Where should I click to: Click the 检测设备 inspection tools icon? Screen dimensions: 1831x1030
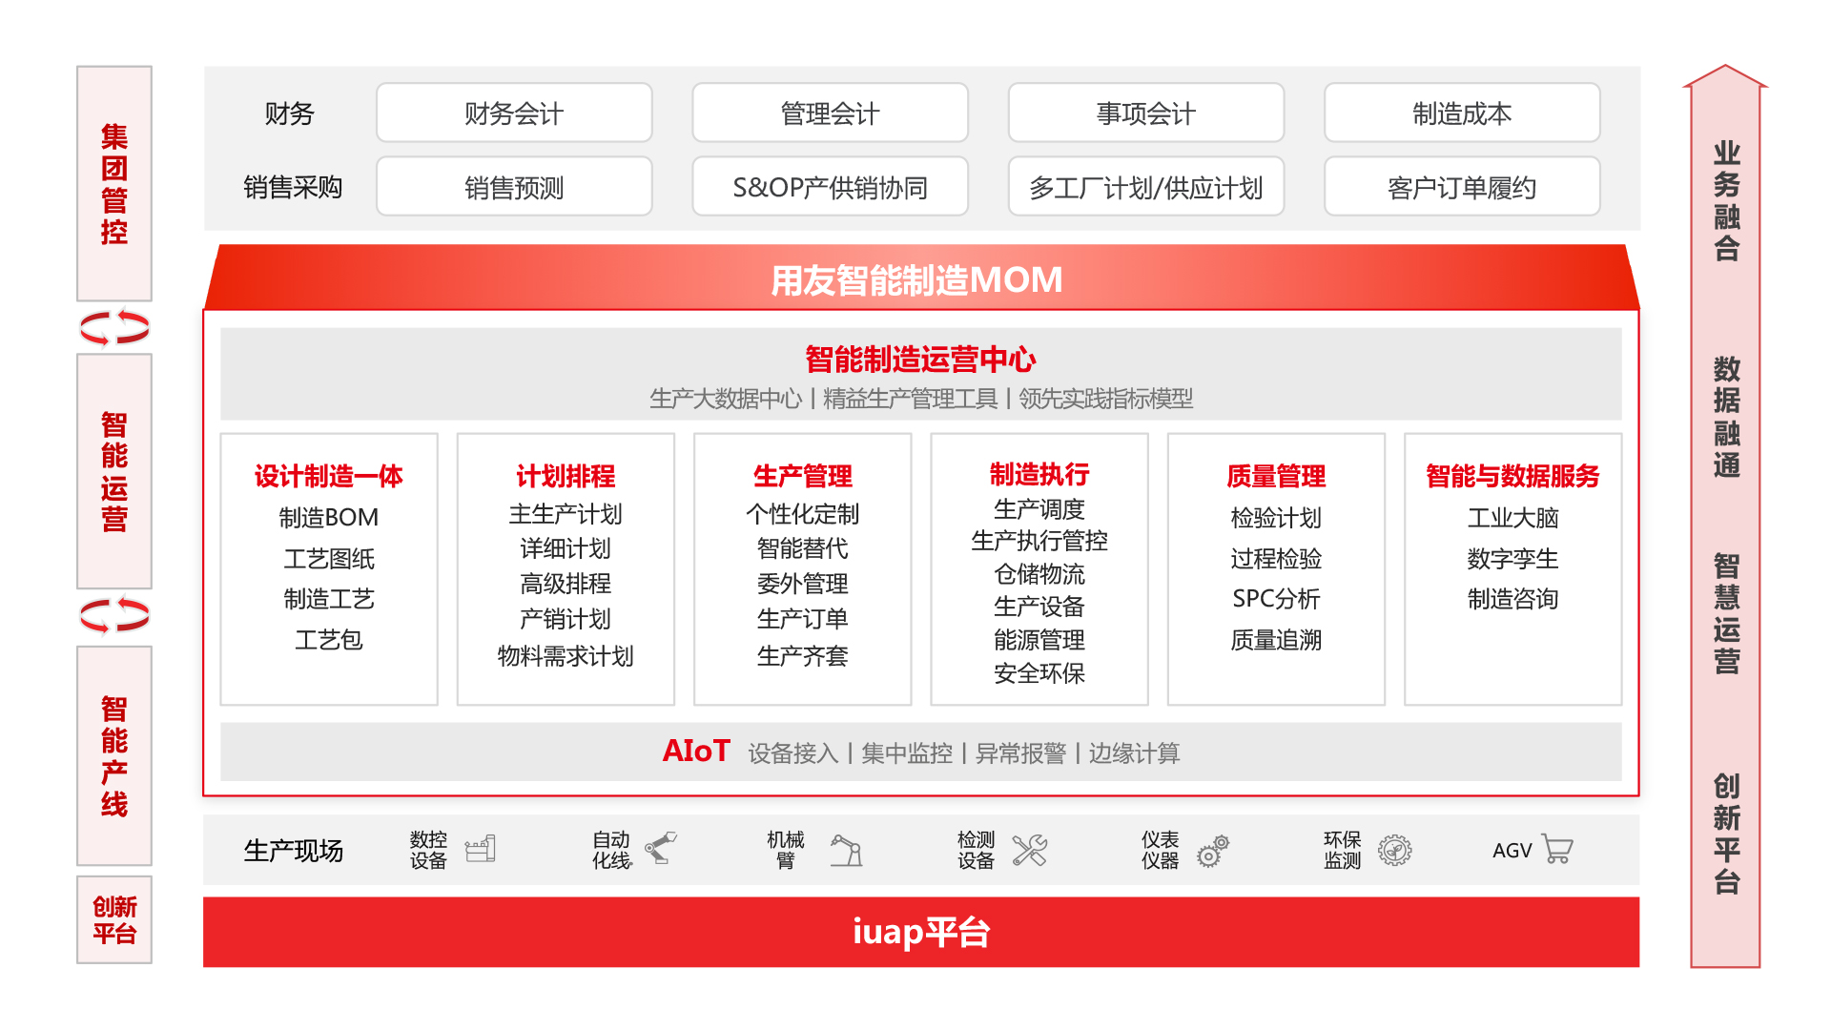[x=1031, y=850]
